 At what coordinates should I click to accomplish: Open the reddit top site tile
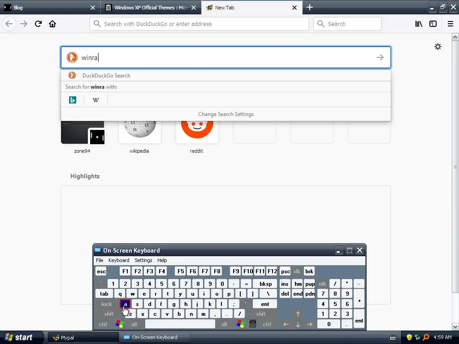tap(197, 137)
